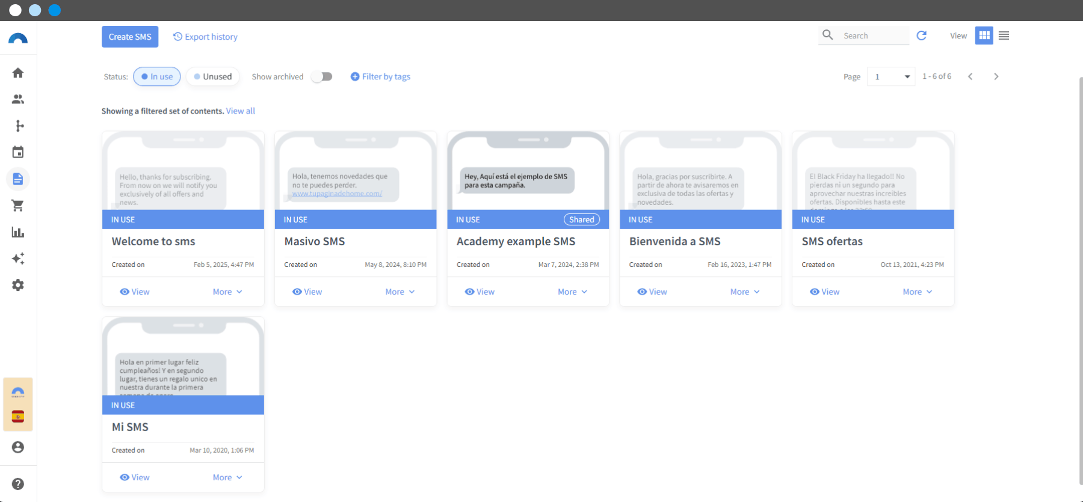Open the Page number dropdown

click(x=891, y=76)
